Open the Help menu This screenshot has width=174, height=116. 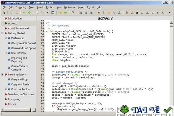(99, 7)
